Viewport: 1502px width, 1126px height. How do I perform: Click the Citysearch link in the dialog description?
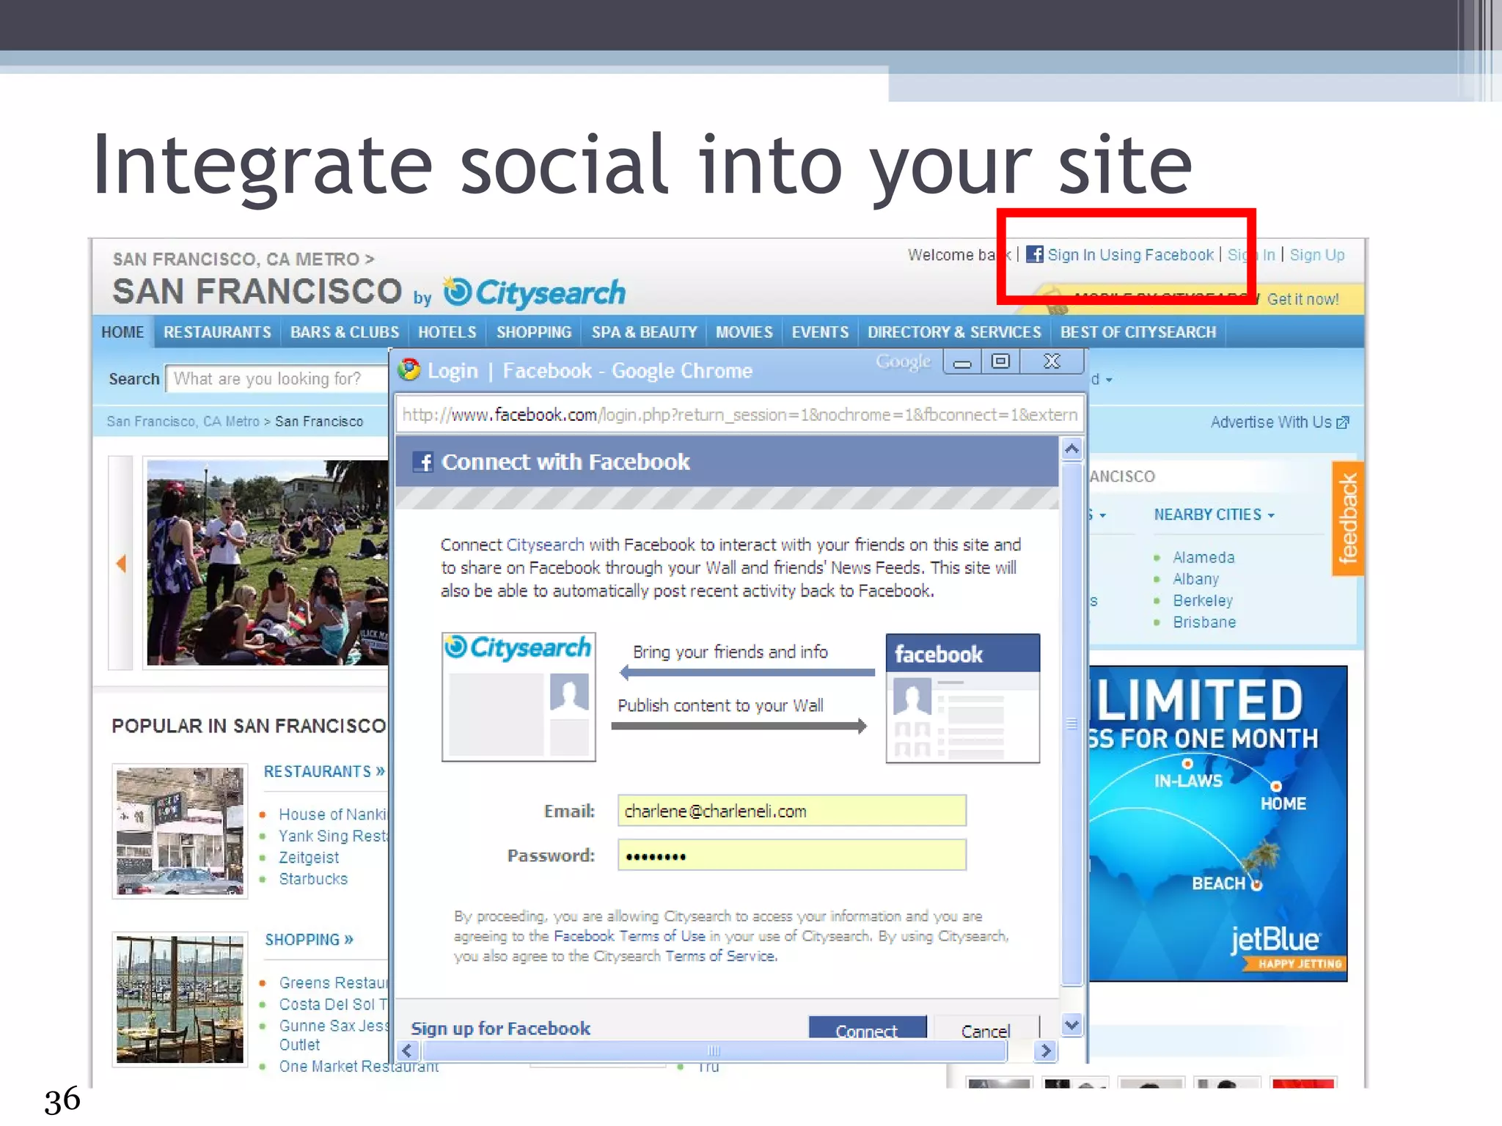coord(545,545)
